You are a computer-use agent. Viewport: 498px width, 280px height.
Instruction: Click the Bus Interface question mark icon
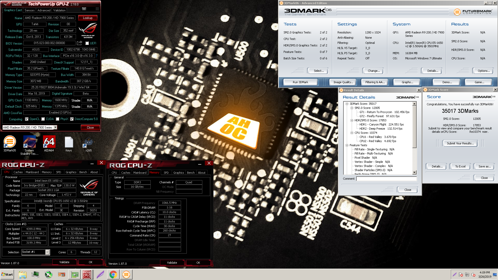97,56
